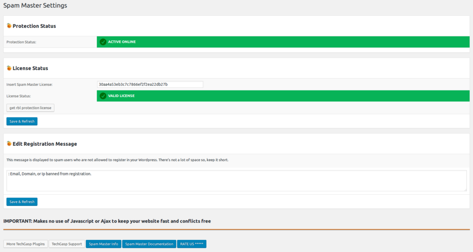Select the ACTIVE ONLINE status text
The height and width of the screenshot is (252, 473).
pyautogui.click(x=122, y=42)
